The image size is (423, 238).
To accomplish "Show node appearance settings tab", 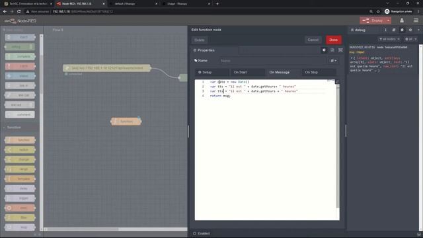I will 340,50.
